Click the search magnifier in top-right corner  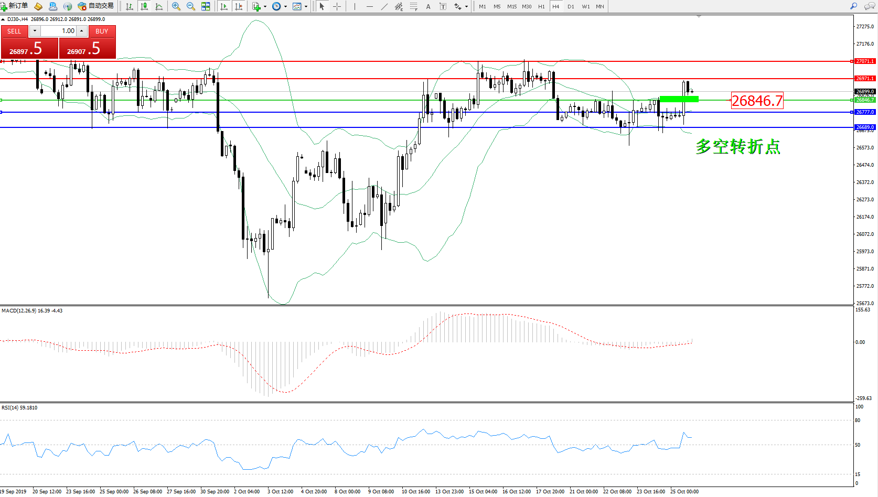[x=853, y=6]
